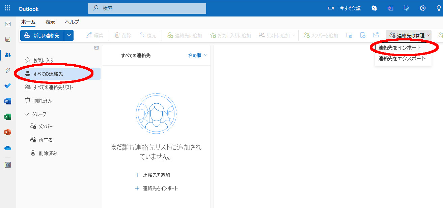Open the app launcher waffle icon
Viewport: 443px width, 208px height.
(8, 8)
